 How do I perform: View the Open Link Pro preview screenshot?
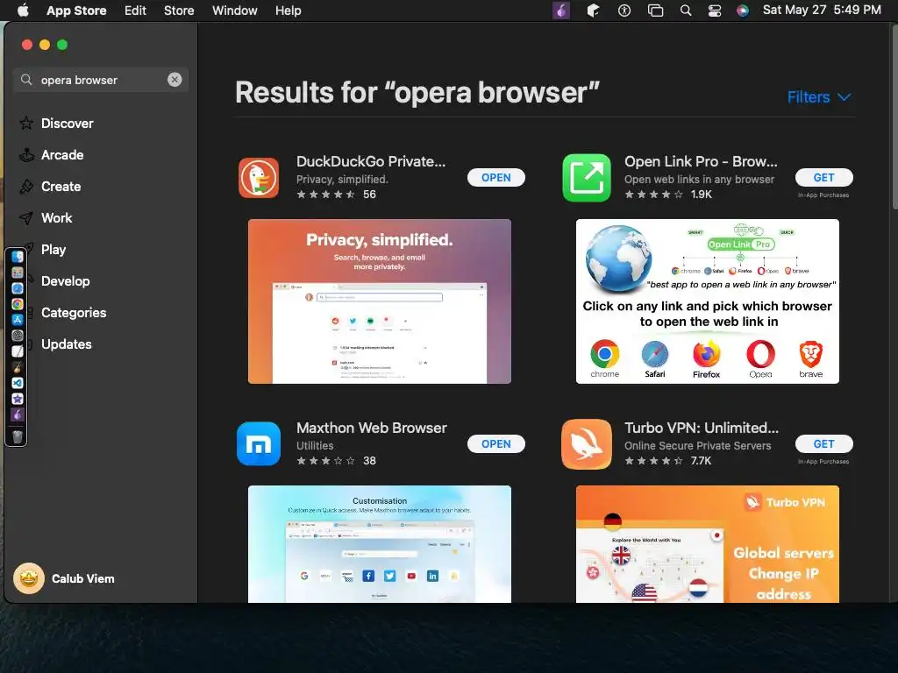point(708,301)
